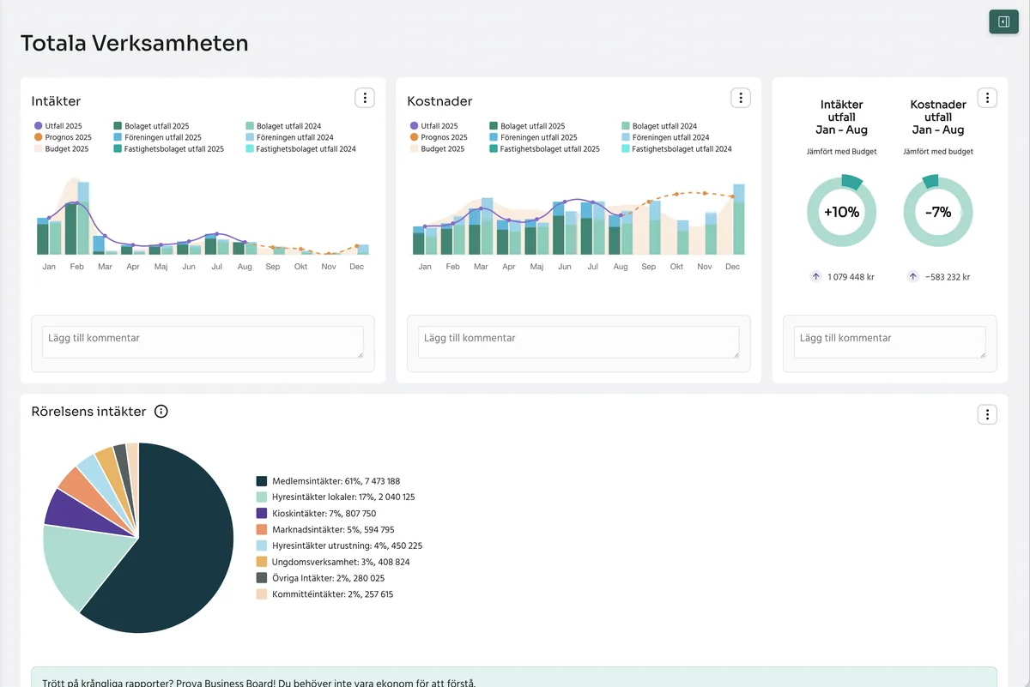Toggle Bolaget utfall 2025 in Kostnader legend
The height and width of the screenshot is (687, 1030).
click(527, 126)
